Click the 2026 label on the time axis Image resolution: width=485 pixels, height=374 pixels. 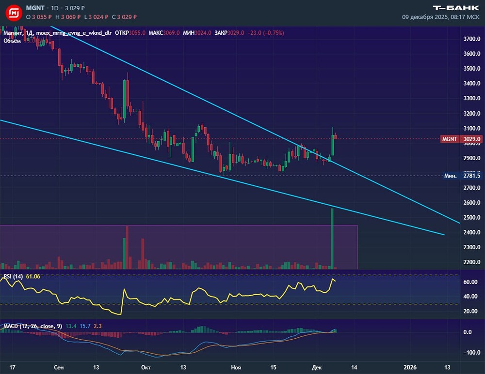point(410,367)
